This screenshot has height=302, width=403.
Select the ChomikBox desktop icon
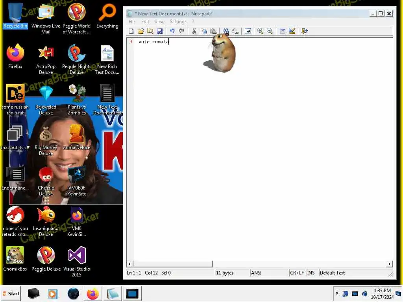click(15, 259)
